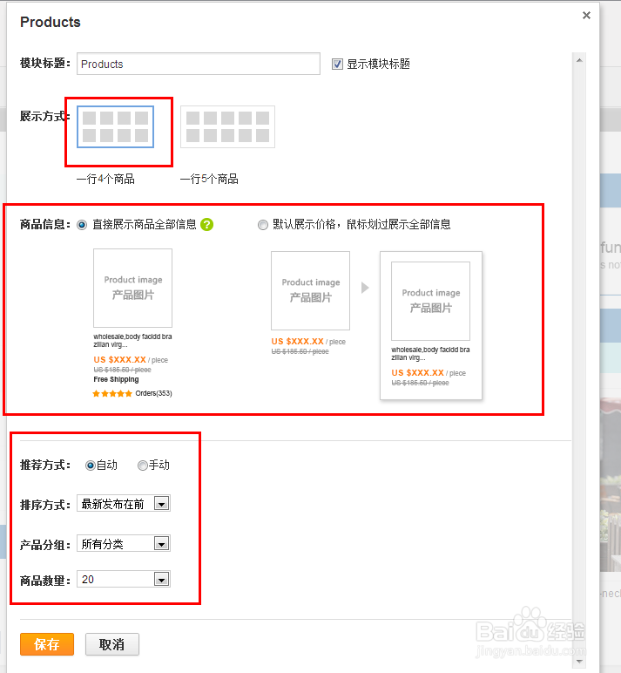Select the five-products-per-row layout thumbnail

pos(227,127)
